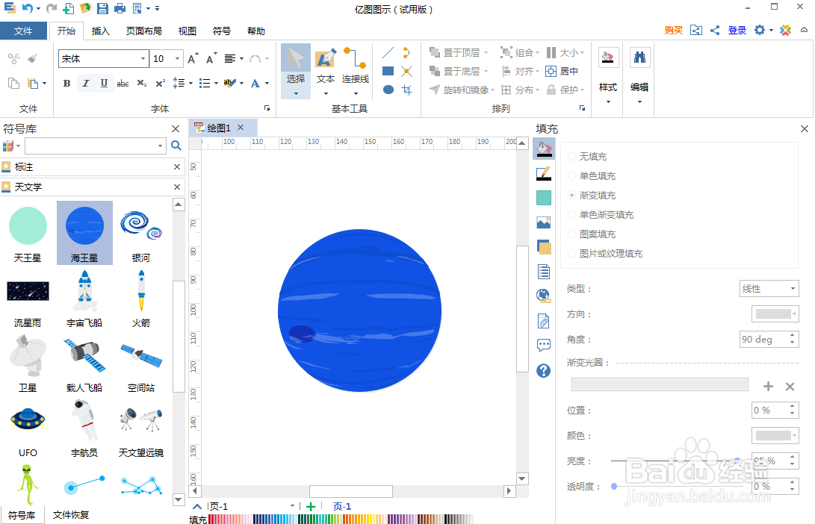Select 图案填充 radio option
This screenshot has width=815, height=524.
click(571, 234)
